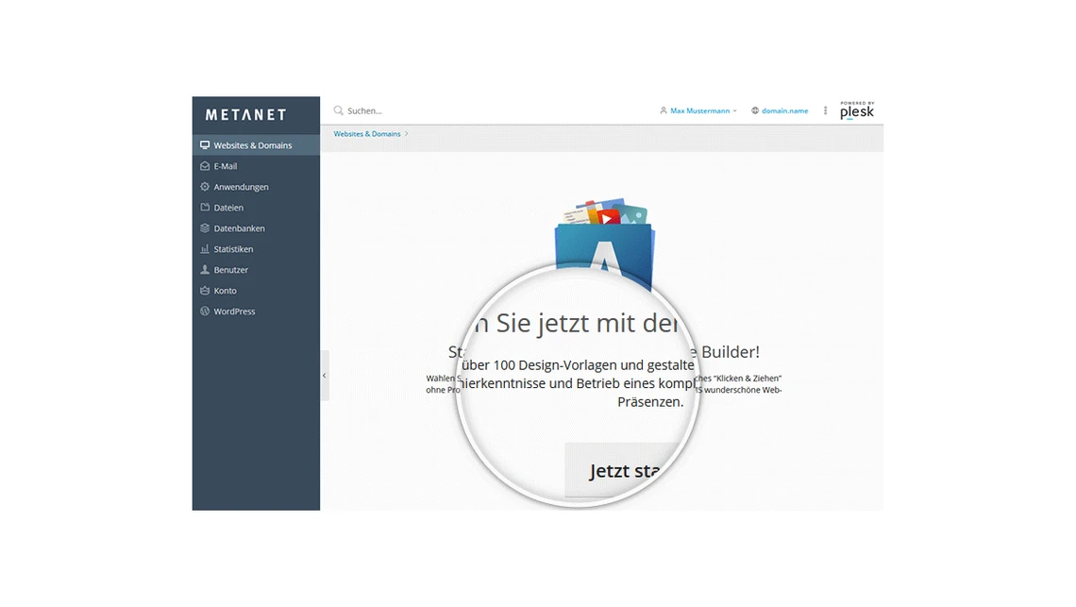
Task: Click the WordPress logo icon in sidebar
Action: coord(205,312)
